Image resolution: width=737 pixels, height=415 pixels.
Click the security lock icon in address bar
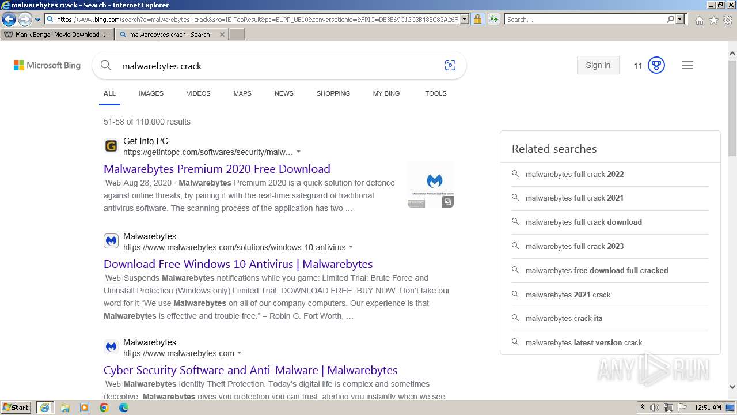pos(477,20)
